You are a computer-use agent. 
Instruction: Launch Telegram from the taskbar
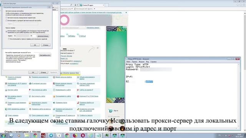tap(51, 135)
